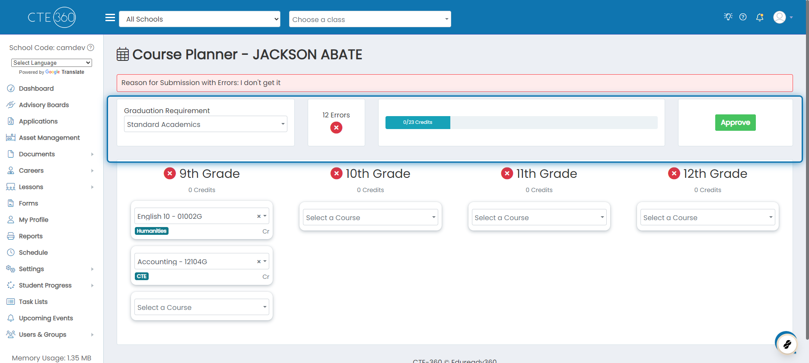Open Reports in sidebar
The width and height of the screenshot is (809, 363).
pyautogui.click(x=31, y=236)
